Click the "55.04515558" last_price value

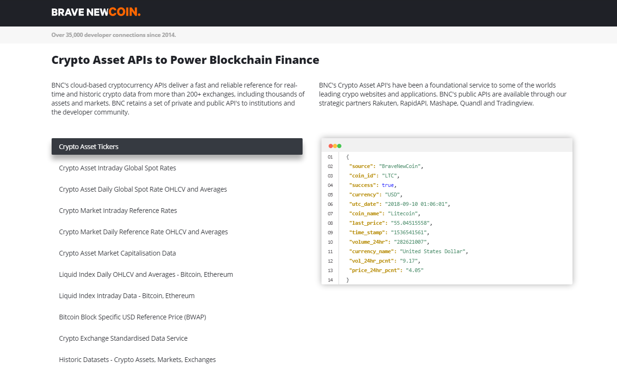pyautogui.click(x=410, y=223)
